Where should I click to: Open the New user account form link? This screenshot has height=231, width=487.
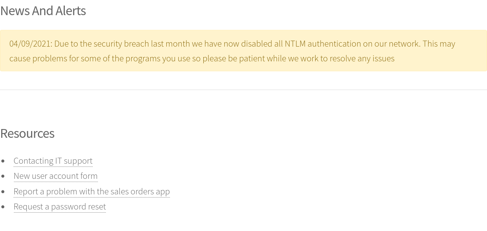(x=56, y=176)
